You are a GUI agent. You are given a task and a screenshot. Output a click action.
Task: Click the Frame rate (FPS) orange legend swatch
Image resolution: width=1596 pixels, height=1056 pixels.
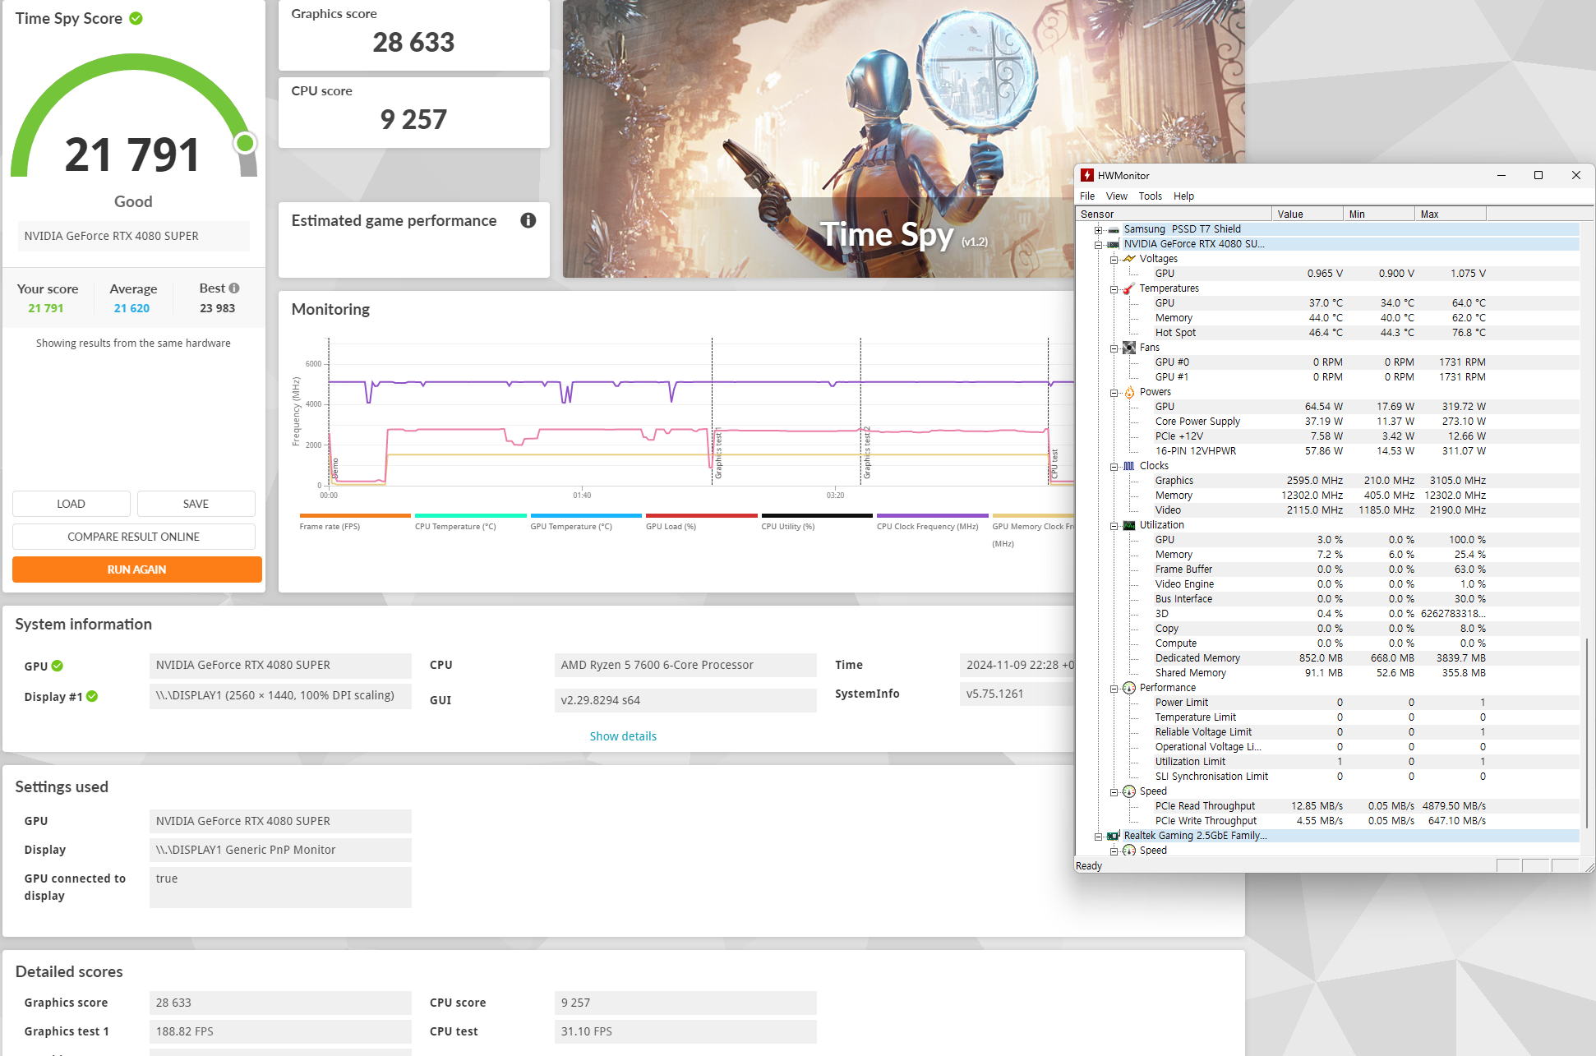pos(355,516)
